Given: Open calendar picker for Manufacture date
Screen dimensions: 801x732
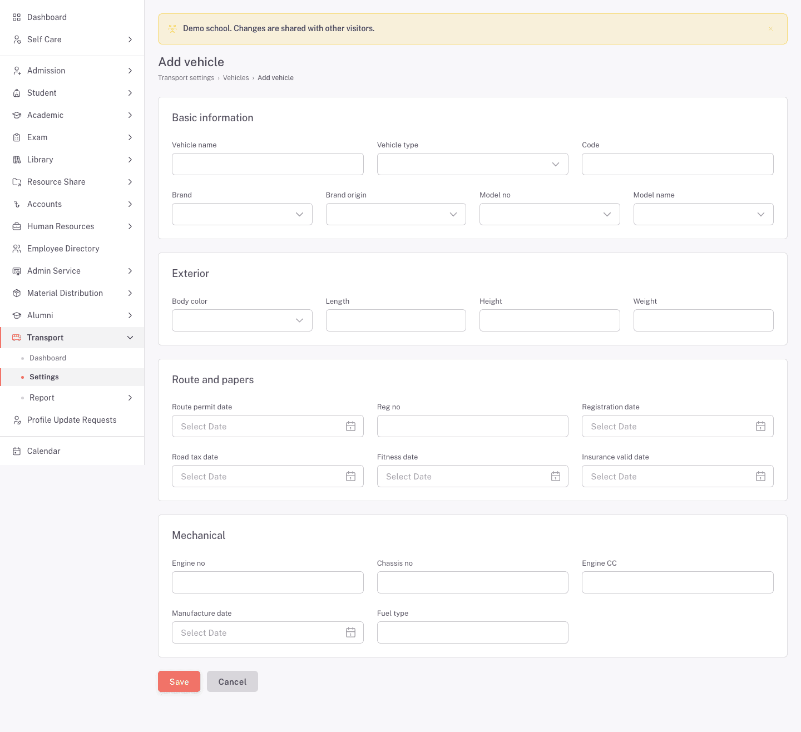Looking at the screenshot, I should [x=350, y=632].
